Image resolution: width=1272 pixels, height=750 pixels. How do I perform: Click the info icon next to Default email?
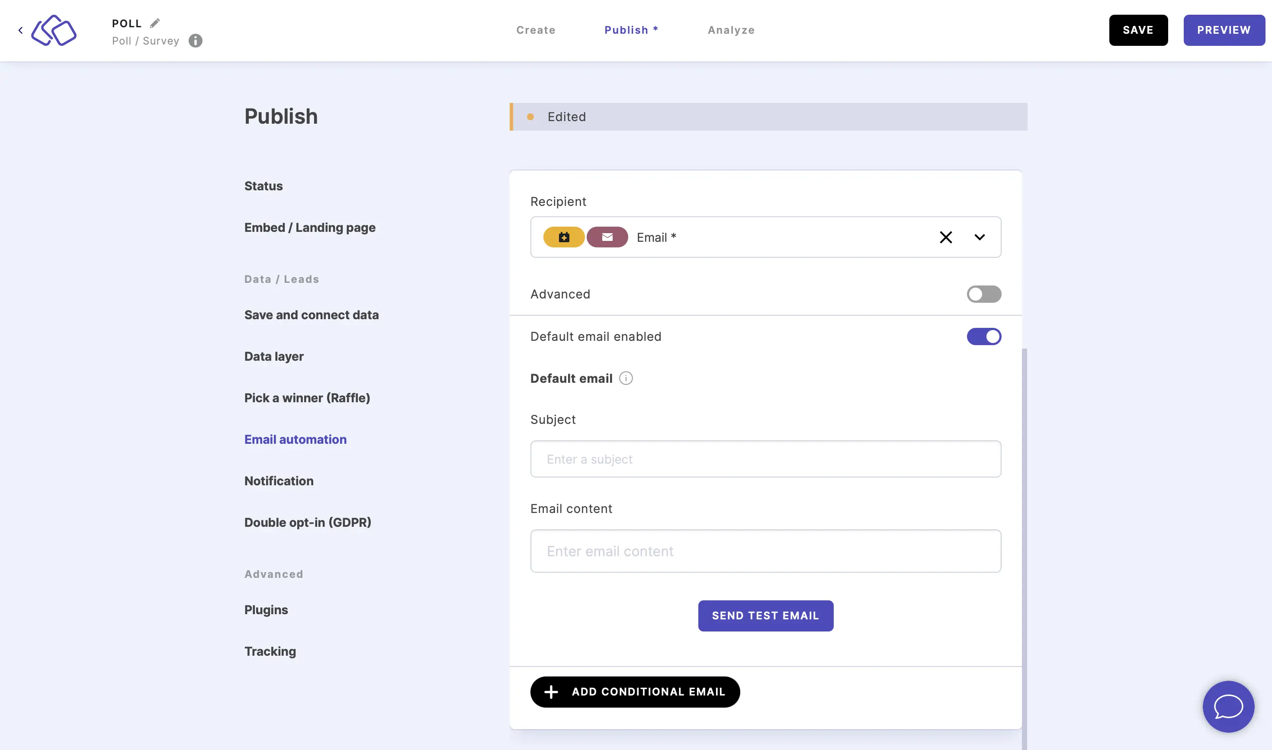(626, 378)
